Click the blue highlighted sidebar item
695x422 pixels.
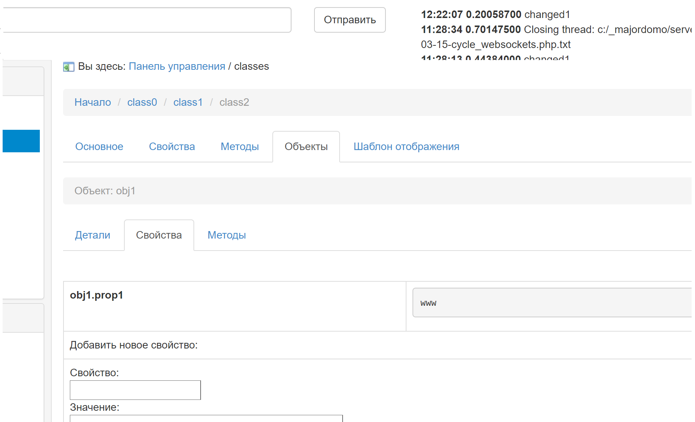(x=21, y=141)
